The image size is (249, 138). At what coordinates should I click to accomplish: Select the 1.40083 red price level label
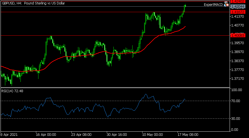tap(238, 36)
